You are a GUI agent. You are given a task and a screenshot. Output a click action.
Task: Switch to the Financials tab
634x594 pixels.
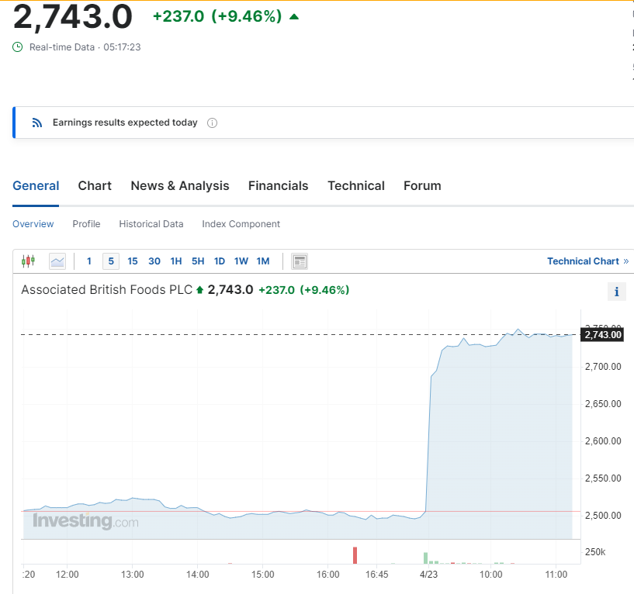pos(278,185)
